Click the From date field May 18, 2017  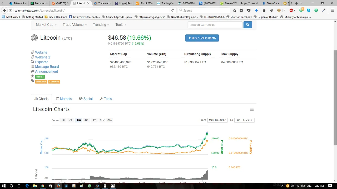point(217,120)
